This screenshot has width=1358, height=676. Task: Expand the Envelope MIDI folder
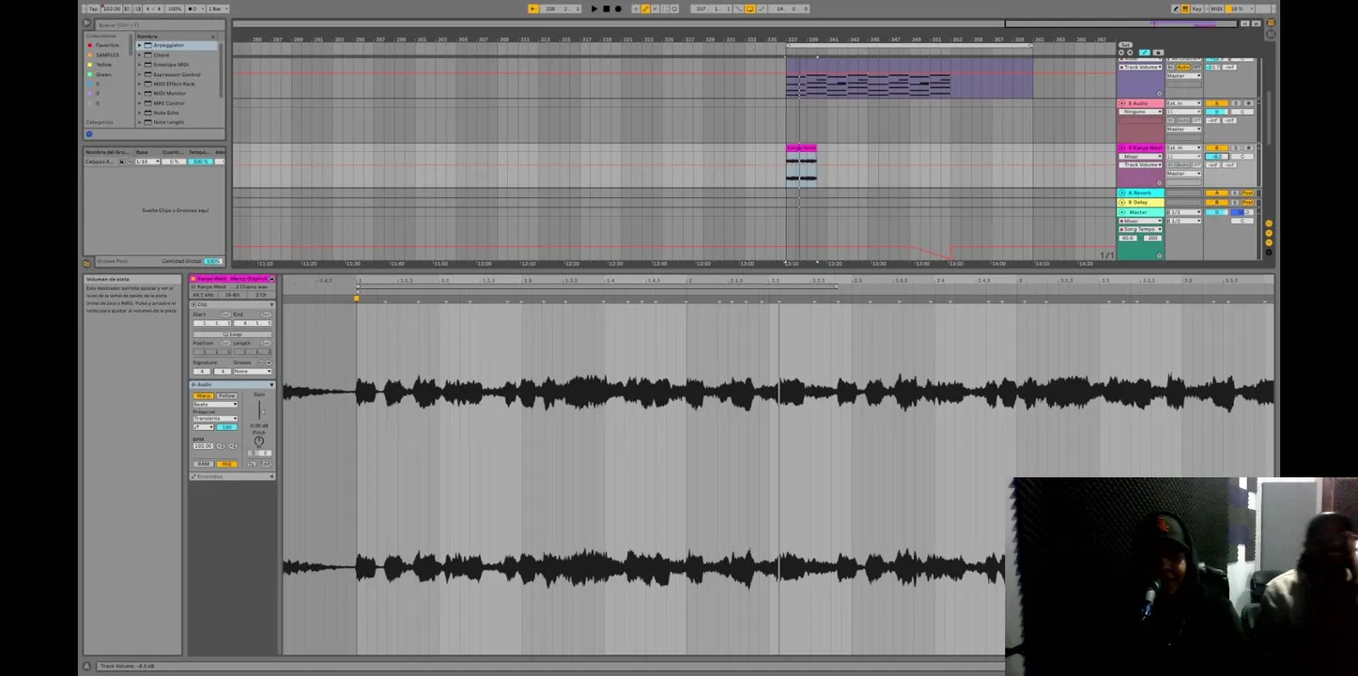coord(140,64)
